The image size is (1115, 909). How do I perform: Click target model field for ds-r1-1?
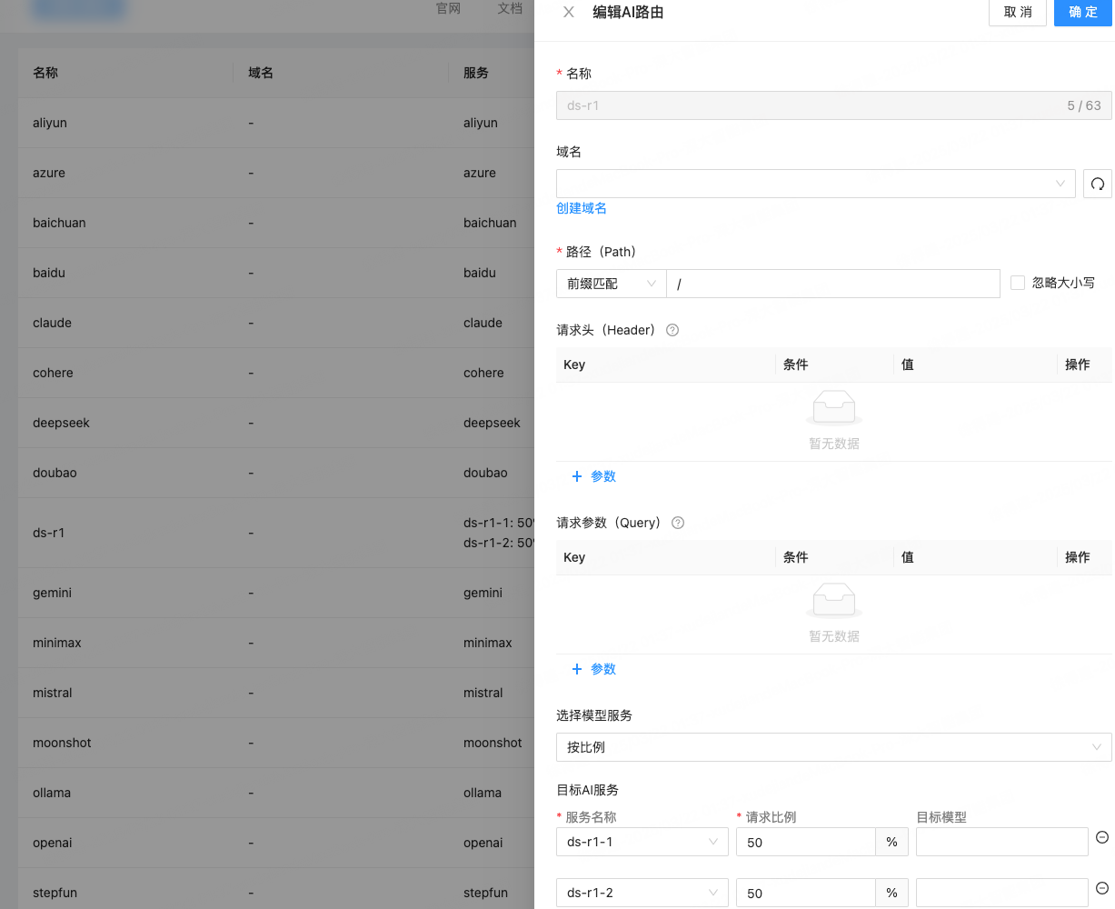1001,842
